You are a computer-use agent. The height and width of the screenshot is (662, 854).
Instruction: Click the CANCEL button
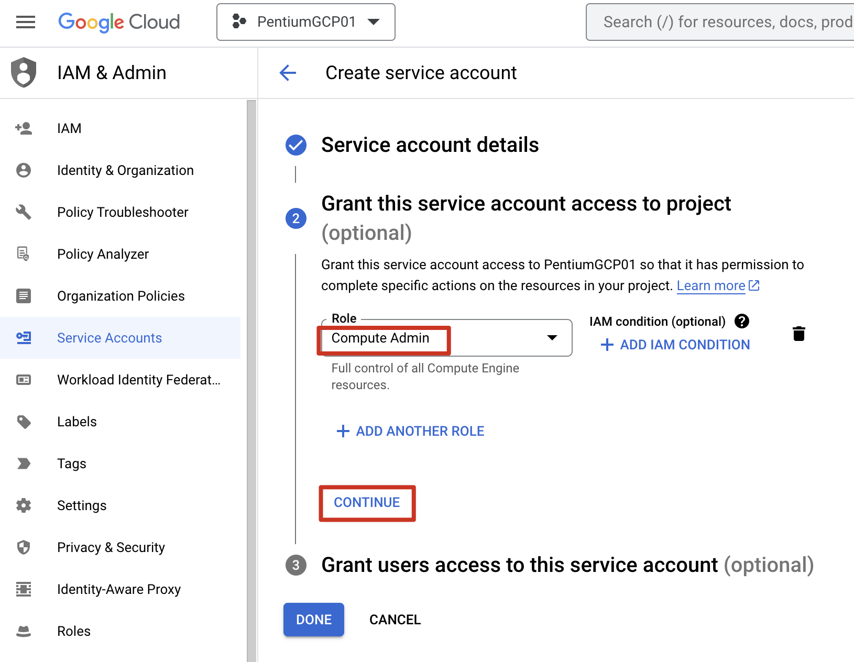395,620
